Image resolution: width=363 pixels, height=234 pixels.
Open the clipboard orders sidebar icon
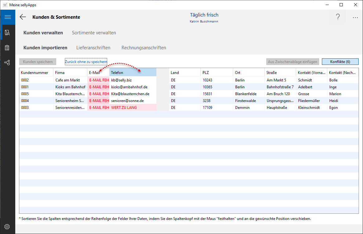[7, 48]
